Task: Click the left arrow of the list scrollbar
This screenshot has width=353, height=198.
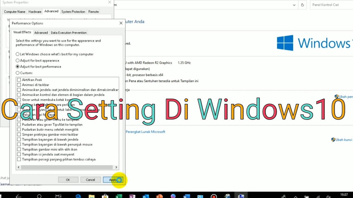Action: click(18, 167)
